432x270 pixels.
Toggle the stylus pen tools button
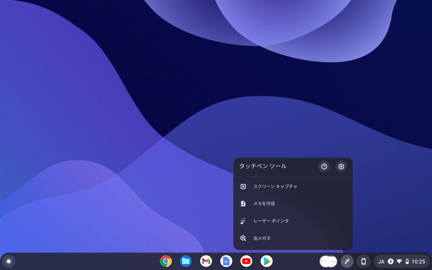coord(347,261)
